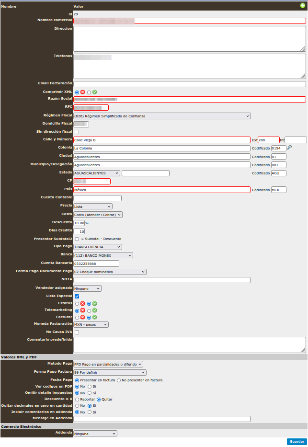Screen dimensions: 308x447
Task: Click the Razón Social field
Action: 190,99
